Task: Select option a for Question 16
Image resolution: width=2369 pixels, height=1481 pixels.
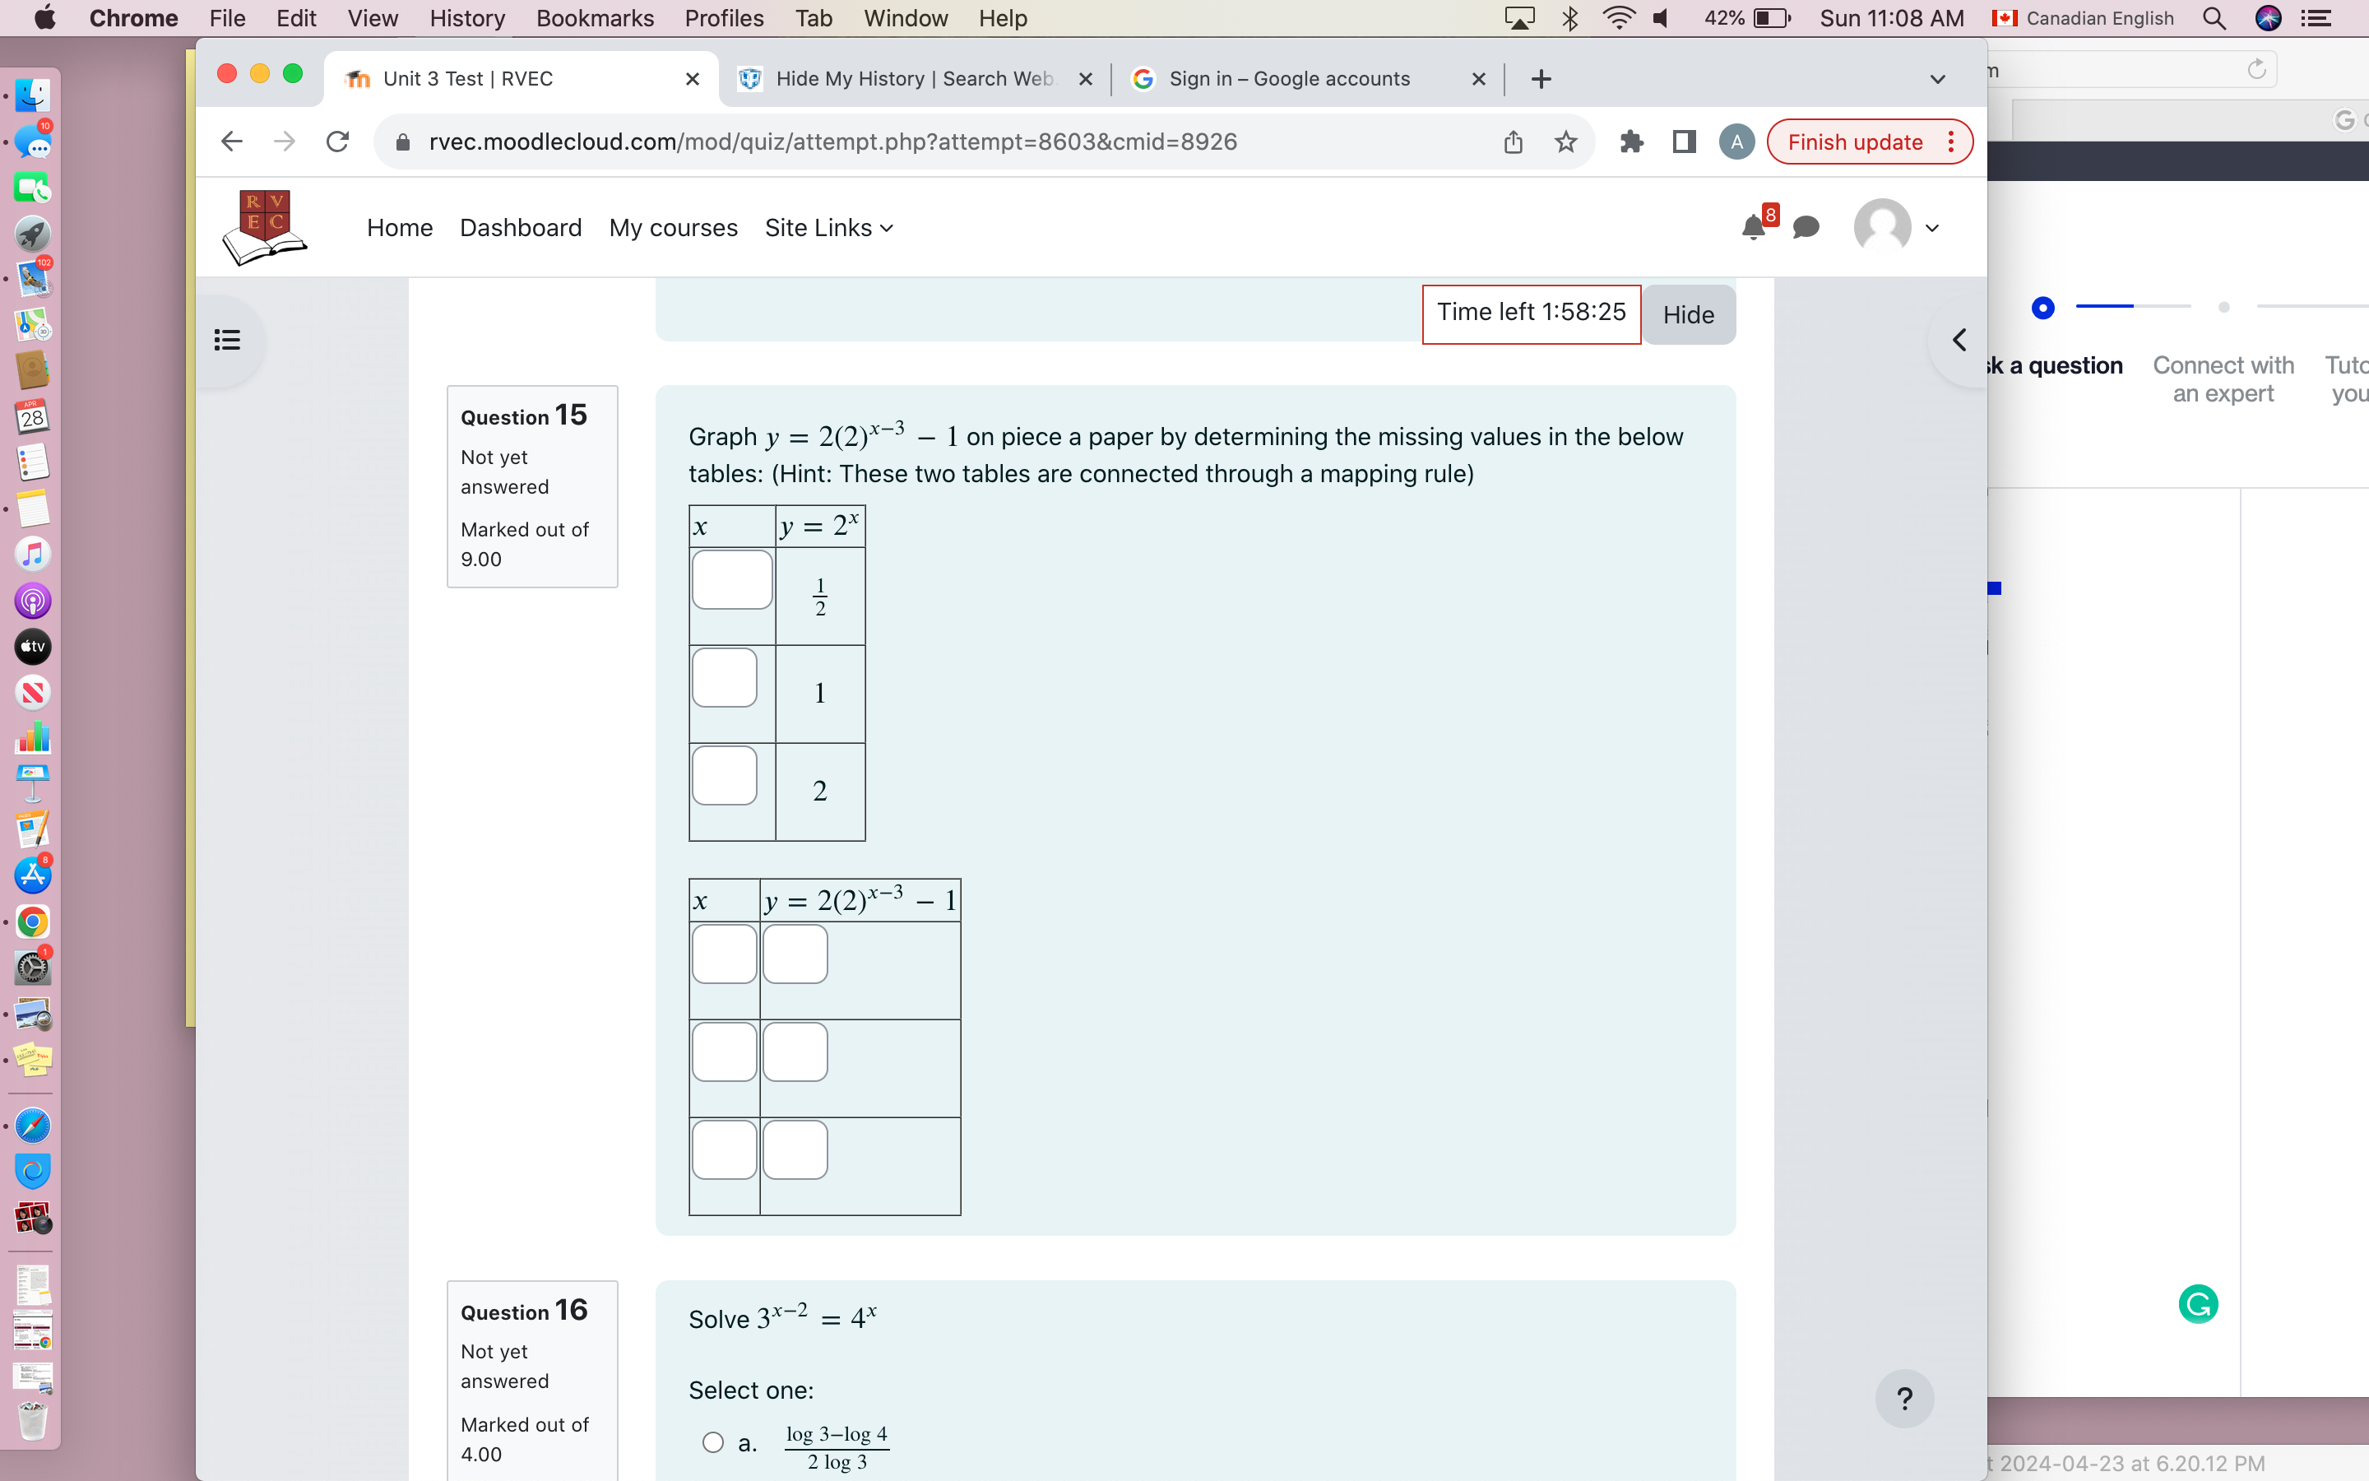Action: (x=712, y=1443)
